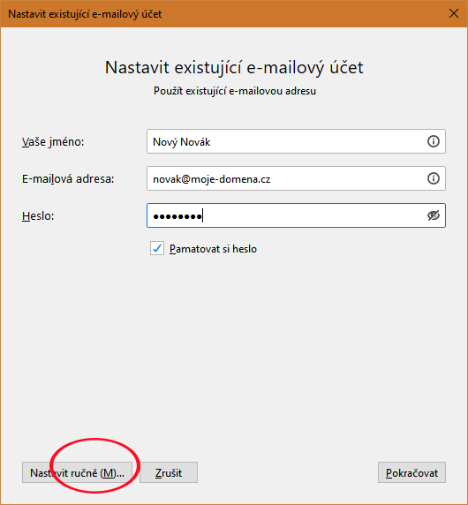Click the info icon in the e-mail address field
The height and width of the screenshot is (505, 468).
[434, 178]
